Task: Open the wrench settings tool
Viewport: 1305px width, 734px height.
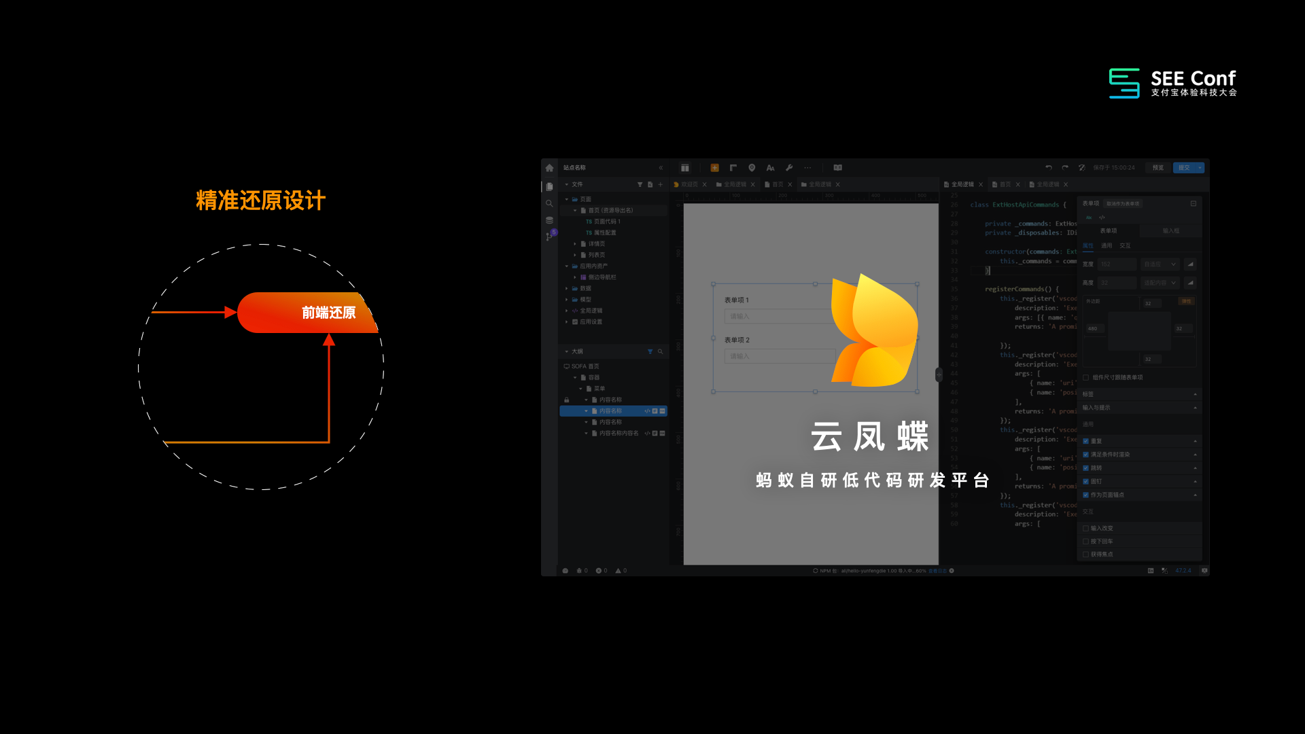Action: pyautogui.click(x=789, y=168)
